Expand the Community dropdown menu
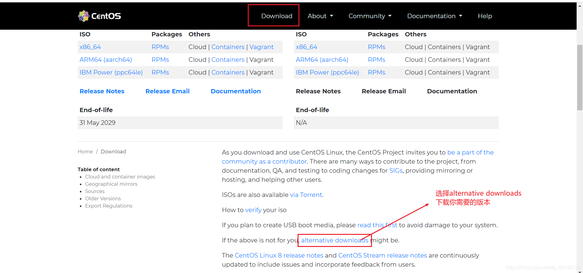 click(370, 16)
